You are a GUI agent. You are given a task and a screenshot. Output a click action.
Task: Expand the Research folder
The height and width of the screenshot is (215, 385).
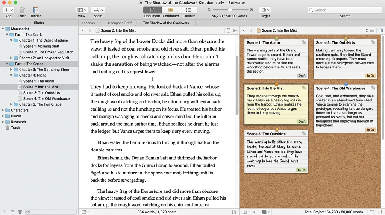tap(3, 122)
